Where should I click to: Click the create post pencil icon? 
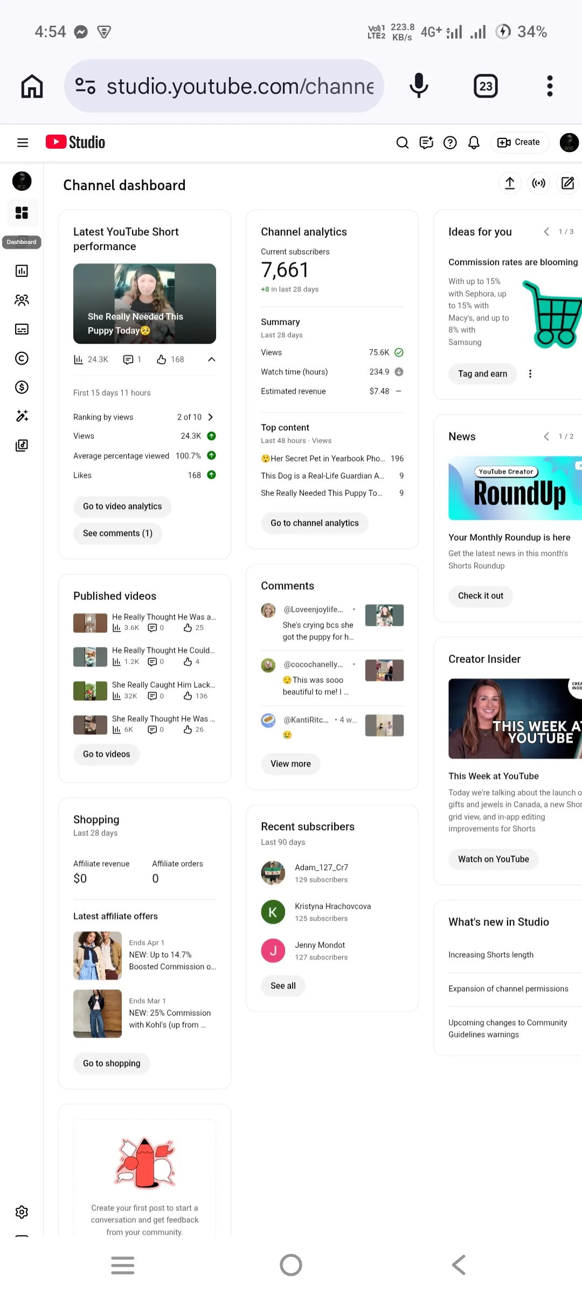click(567, 183)
